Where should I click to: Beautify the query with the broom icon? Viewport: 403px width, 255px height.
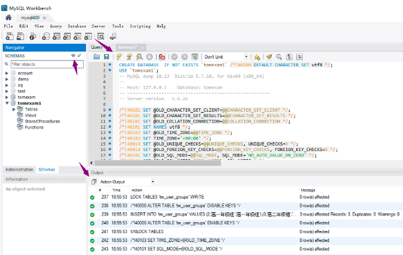(269, 56)
